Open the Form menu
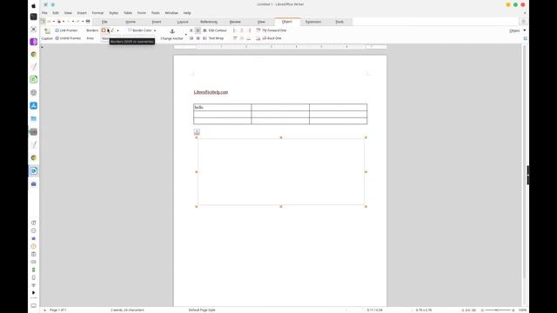 141,13
